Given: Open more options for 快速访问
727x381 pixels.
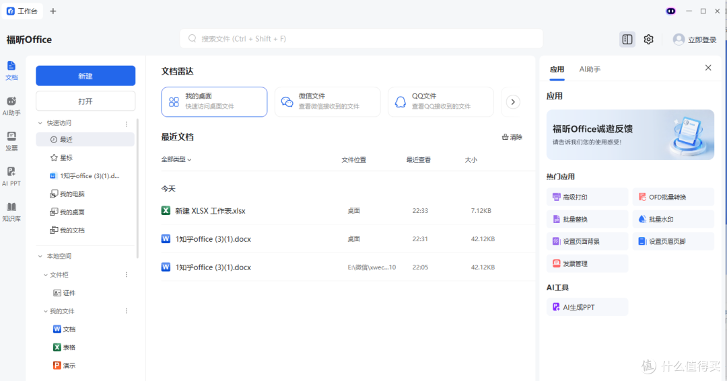Looking at the screenshot, I should tap(126, 124).
